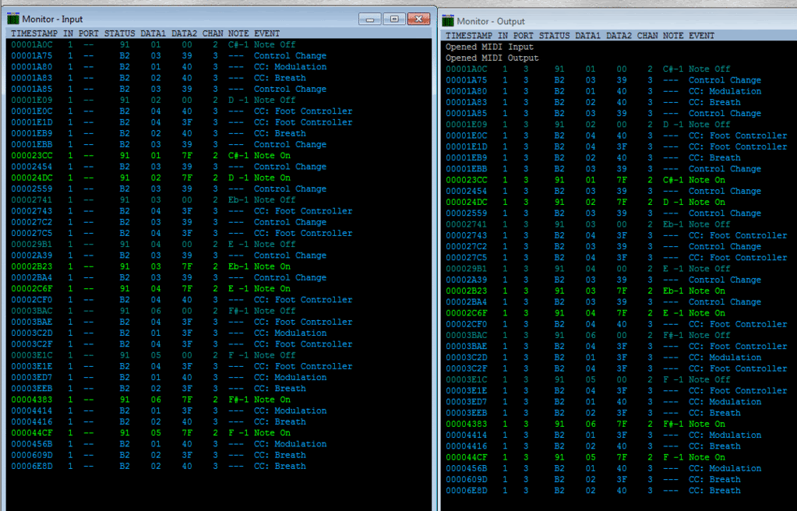Click 'F#-1 Note Off' in Input monitor
The image size is (797, 511).
point(262,311)
